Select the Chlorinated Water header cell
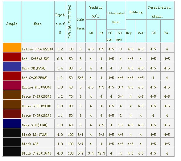The image size is (181, 161). [116, 15]
